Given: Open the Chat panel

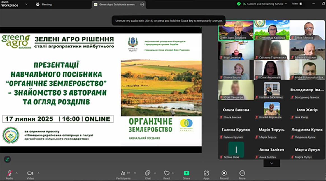Looking at the screenshot, I should pos(148,173).
